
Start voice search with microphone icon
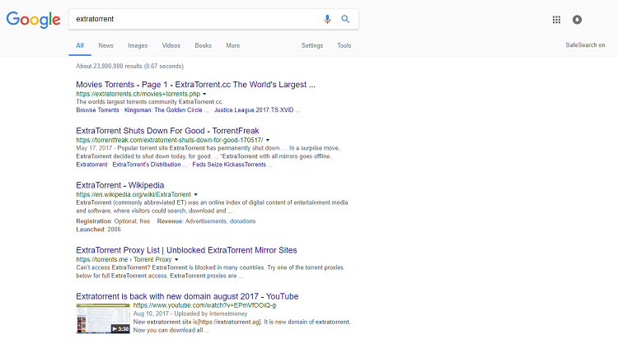(327, 19)
